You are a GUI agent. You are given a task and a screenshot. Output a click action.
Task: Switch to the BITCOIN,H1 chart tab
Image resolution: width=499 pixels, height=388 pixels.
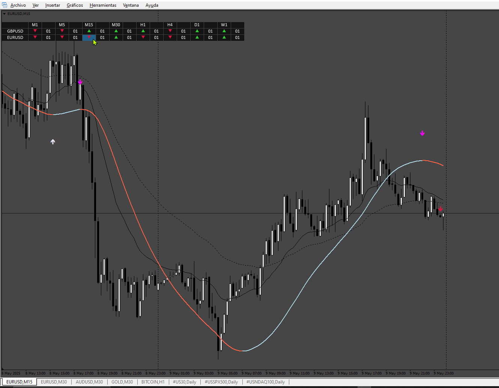tap(153, 382)
